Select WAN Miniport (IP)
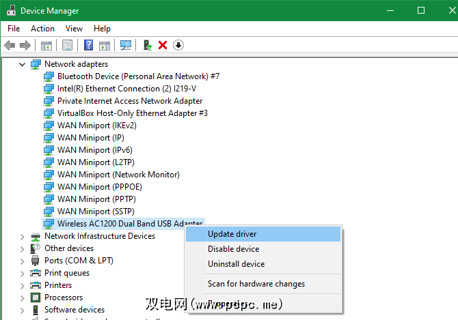This screenshot has height=320, width=458. tap(90, 138)
